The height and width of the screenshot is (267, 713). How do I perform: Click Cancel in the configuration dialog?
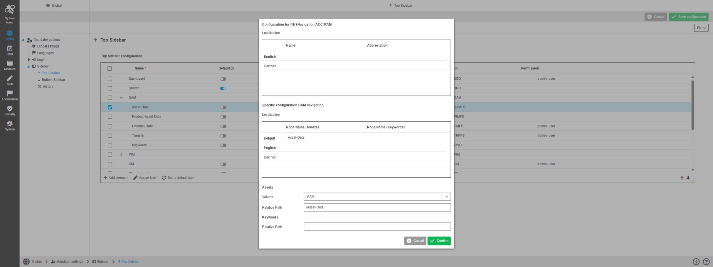[415, 241]
